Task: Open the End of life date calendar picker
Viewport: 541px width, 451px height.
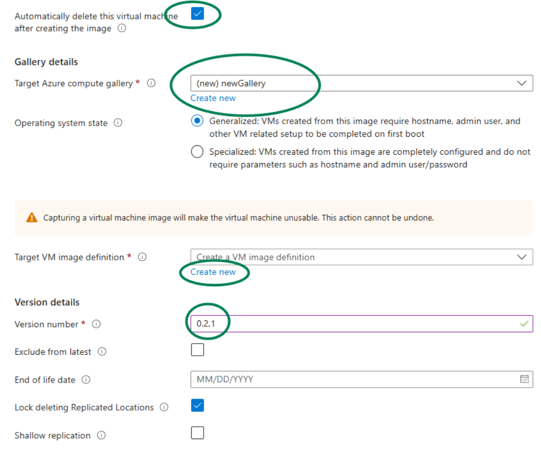Action: pyautogui.click(x=525, y=379)
